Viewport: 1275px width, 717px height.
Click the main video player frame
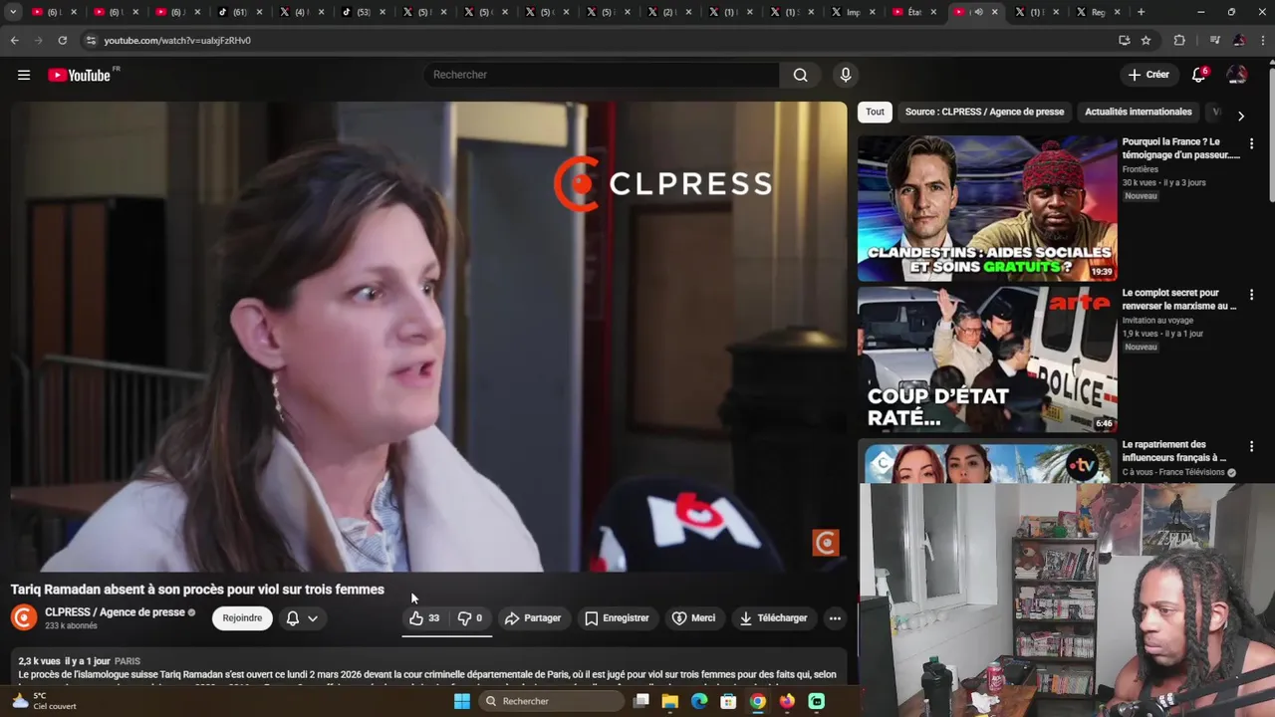point(428,337)
